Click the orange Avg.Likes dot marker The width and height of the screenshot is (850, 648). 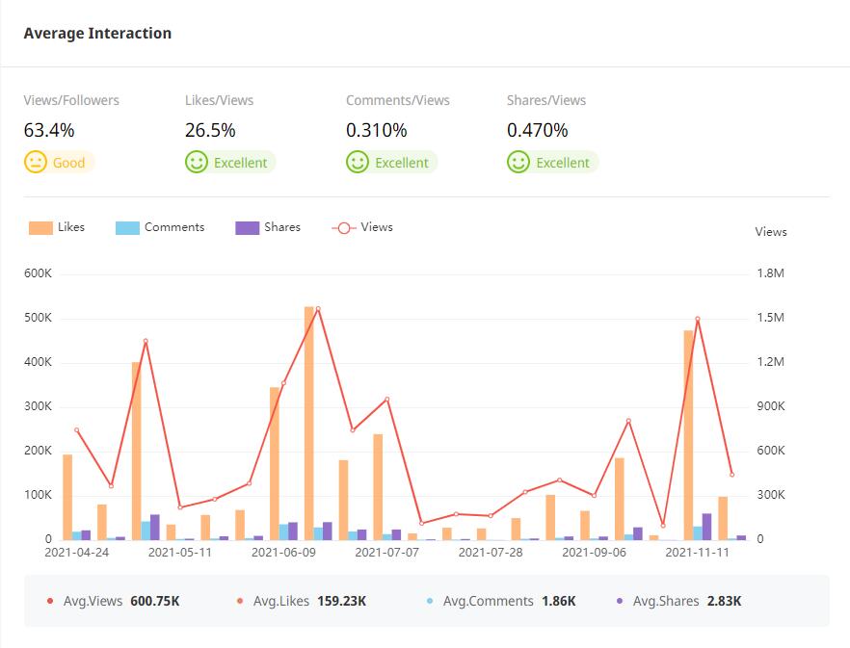(240, 601)
